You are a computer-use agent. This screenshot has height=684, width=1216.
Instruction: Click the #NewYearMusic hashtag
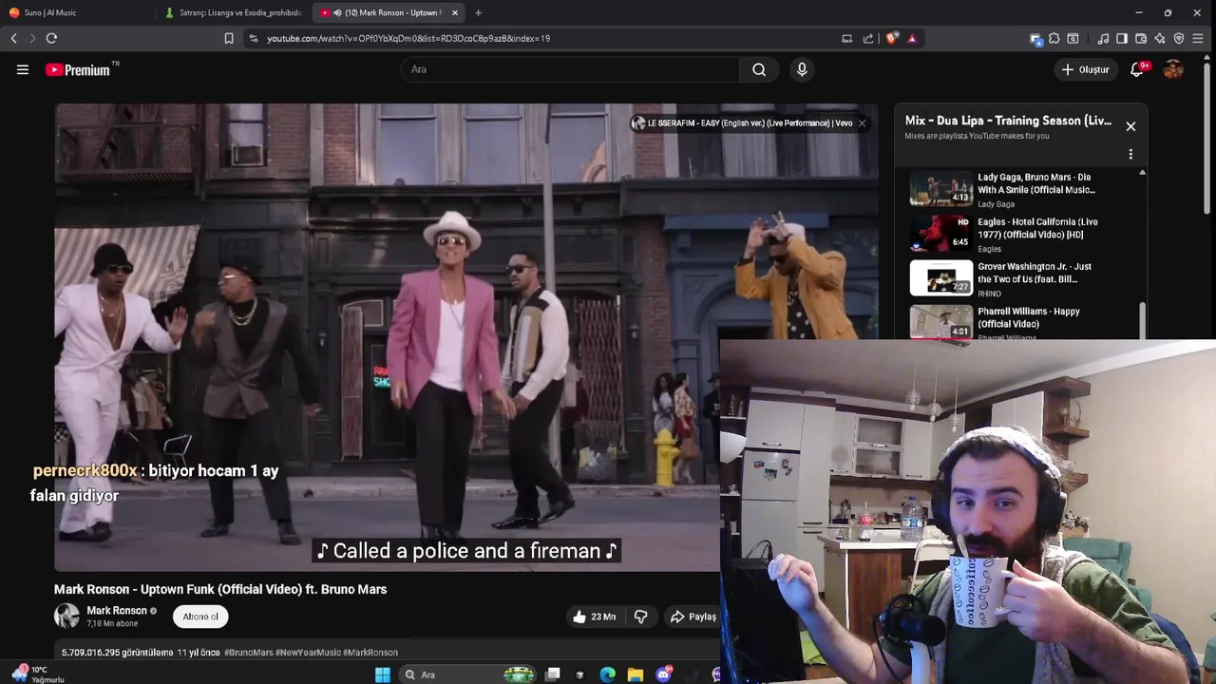[x=308, y=653]
